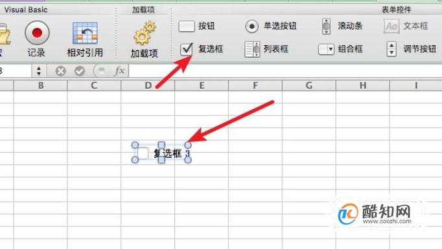Select the Button (按钮) form control icon
442x249 pixels.
tap(187, 27)
